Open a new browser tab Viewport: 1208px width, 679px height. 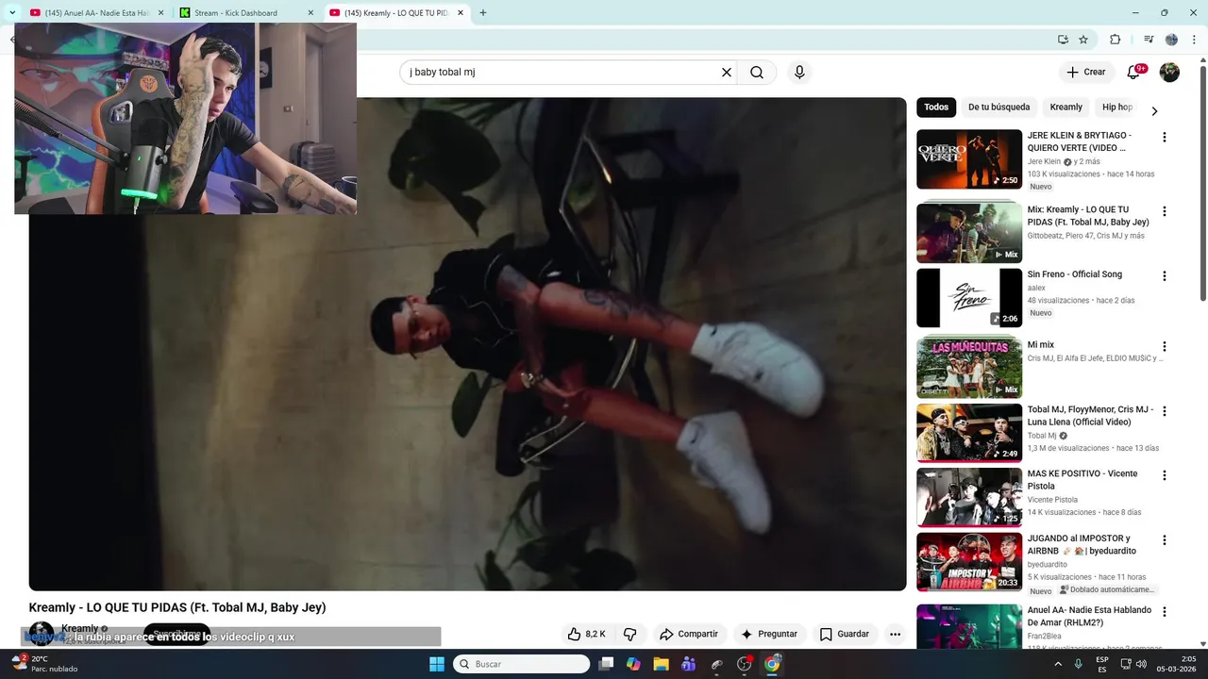[483, 13]
